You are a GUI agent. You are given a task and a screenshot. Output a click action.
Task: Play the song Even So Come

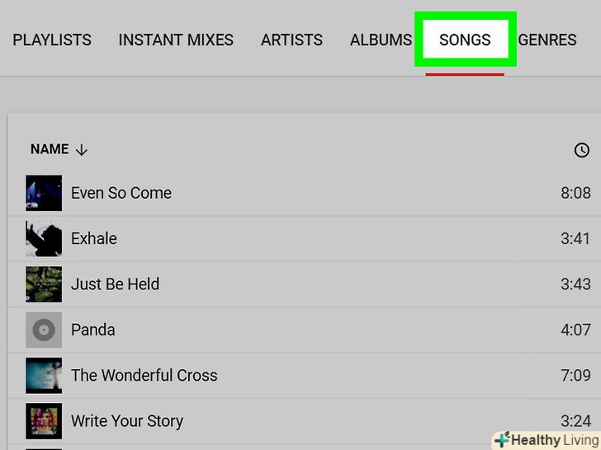[x=121, y=193]
